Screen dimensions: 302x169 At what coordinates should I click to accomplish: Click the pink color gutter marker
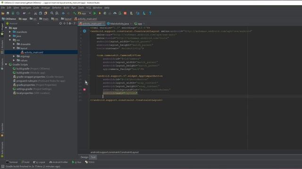84,90
